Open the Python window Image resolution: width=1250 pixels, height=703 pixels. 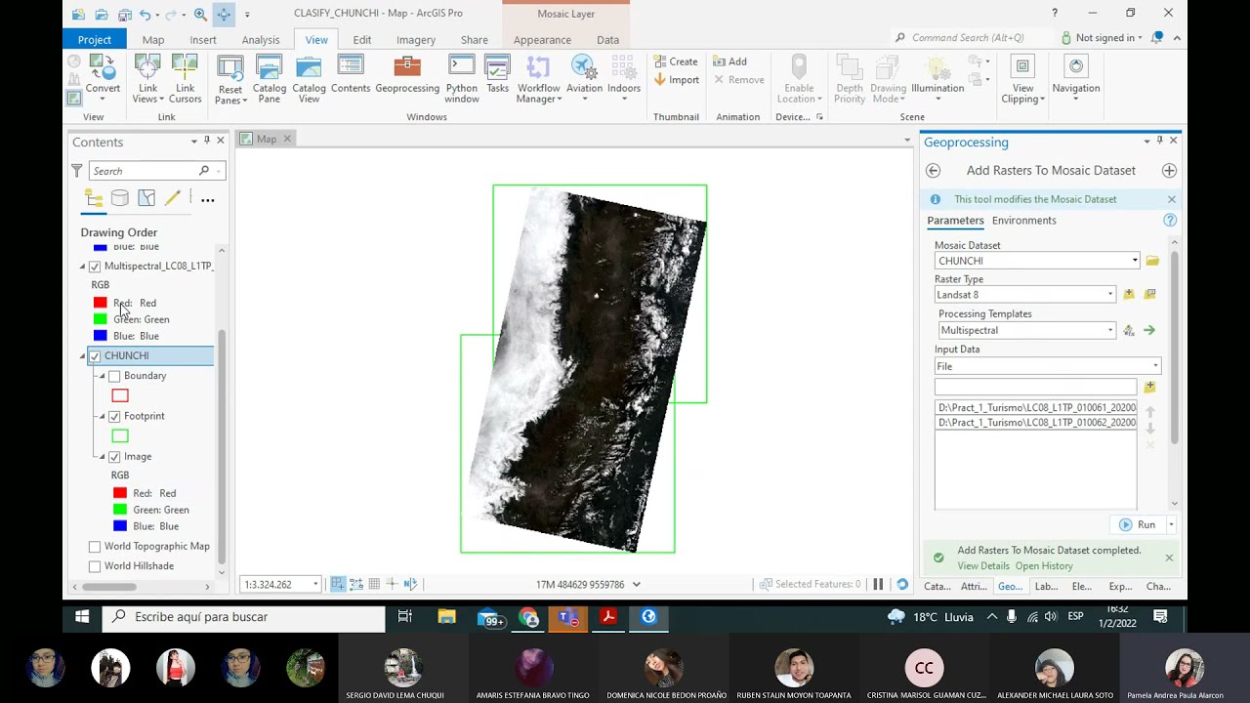coord(462,79)
